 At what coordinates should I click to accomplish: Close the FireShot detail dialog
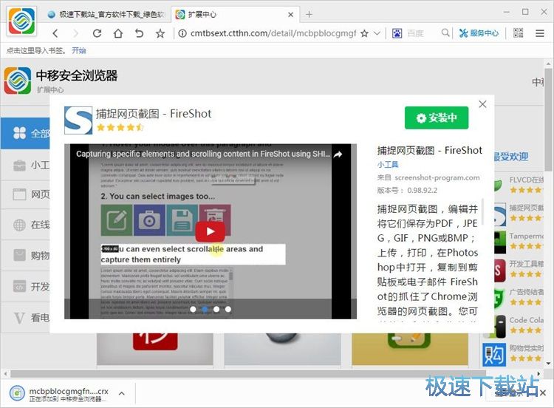coord(482,104)
